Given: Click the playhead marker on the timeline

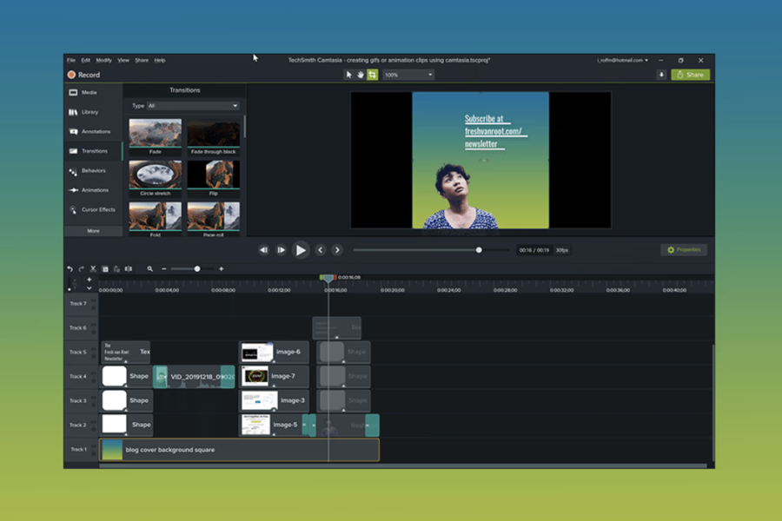Looking at the screenshot, I should click(x=328, y=278).
